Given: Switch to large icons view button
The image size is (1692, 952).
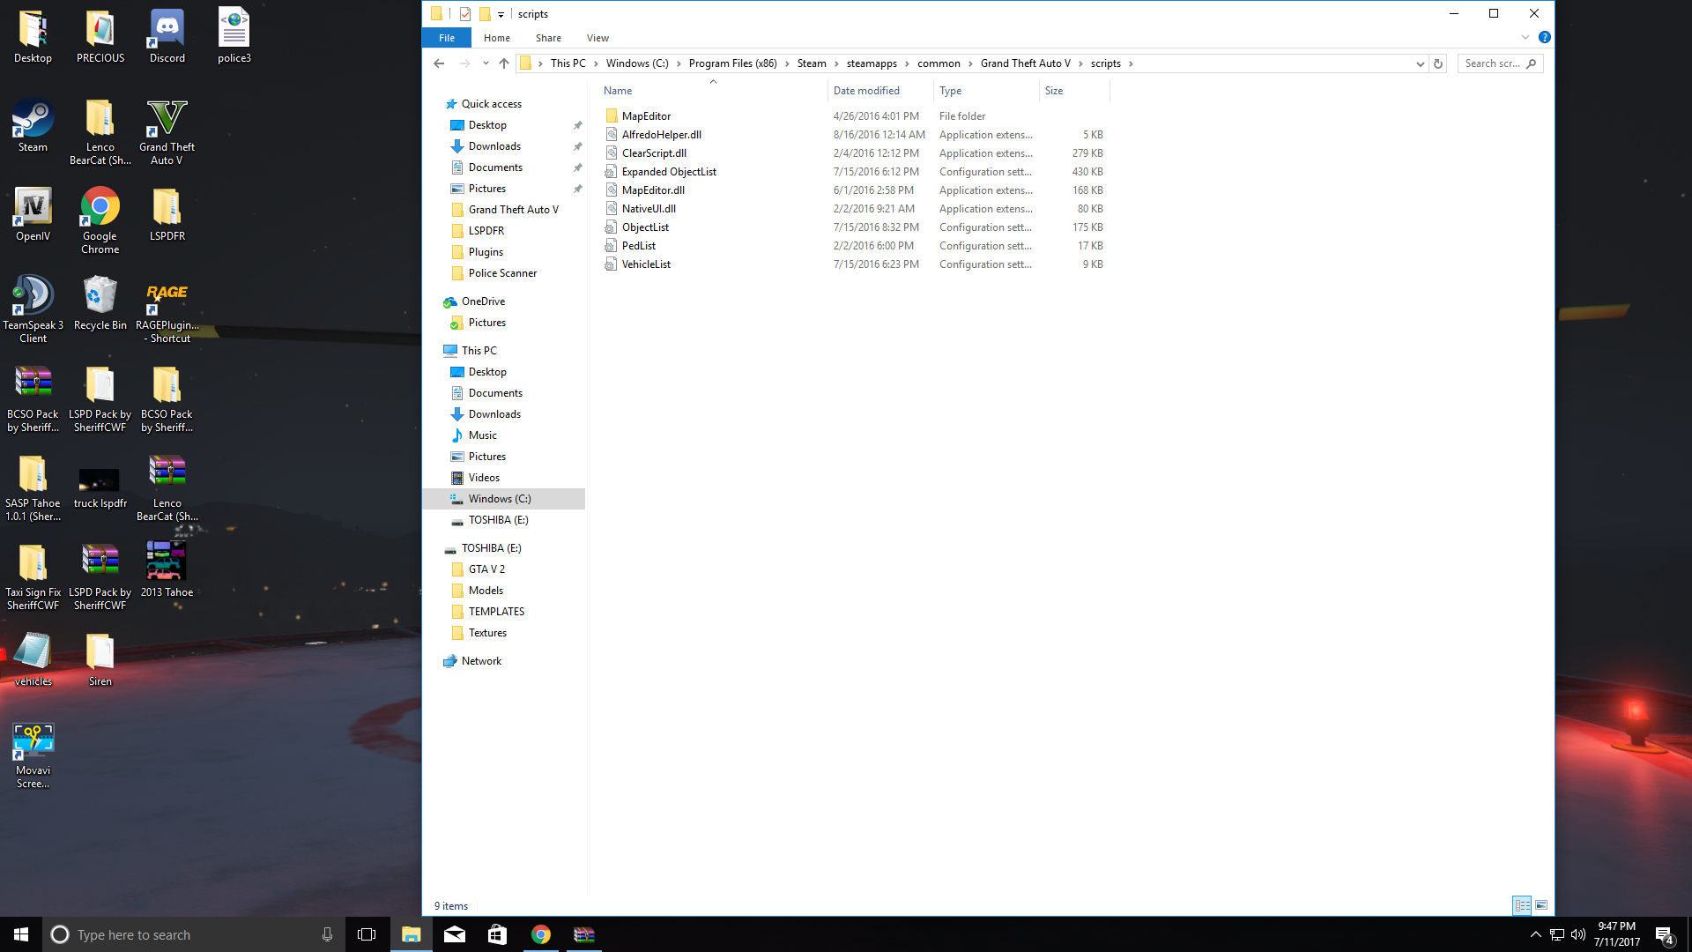Looking at the screenshot, I should point(1541,905).
